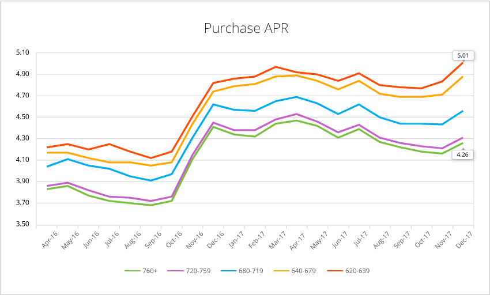Select the Mar-17 x-axis label
The image size is (490, 295).
279,240
